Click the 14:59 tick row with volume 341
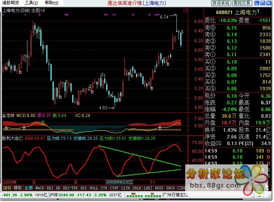274x202 pixels. coord(238,157)
